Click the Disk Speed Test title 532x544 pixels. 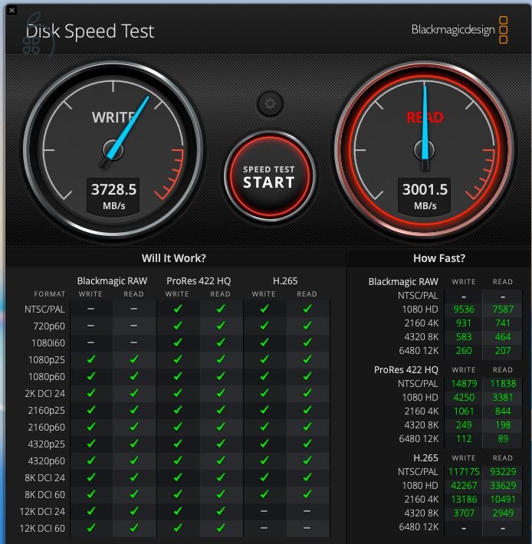coord(90,31)
